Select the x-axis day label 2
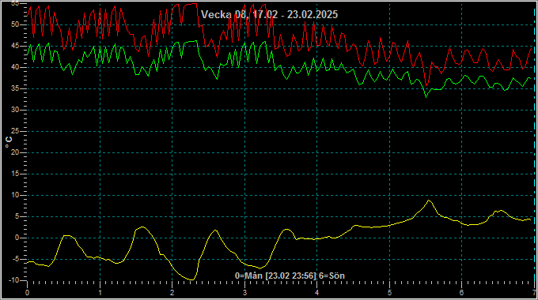538x300 pixels. pos(172,293)
